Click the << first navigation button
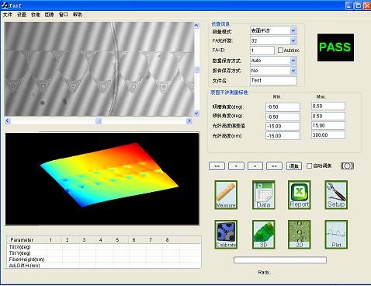This screenshot has height=286, width=371. (x=217, y=166)
